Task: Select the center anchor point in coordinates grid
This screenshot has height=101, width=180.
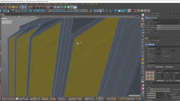Action: 150,76
